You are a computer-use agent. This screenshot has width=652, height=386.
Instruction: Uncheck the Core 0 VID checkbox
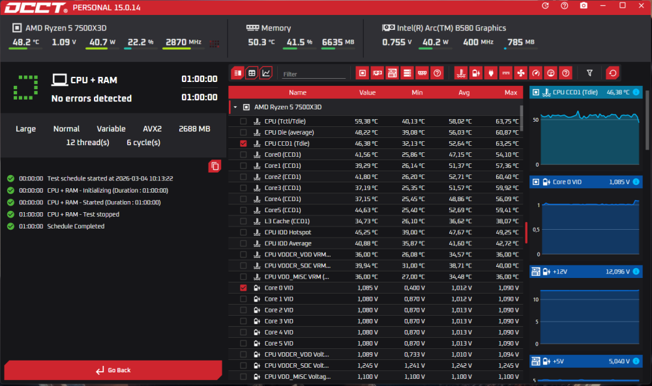point(243,288)
